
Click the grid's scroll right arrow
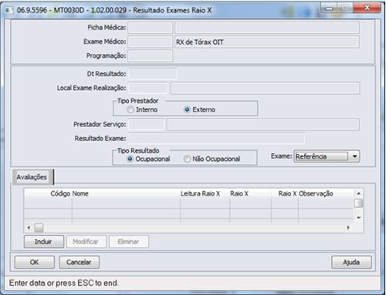pyautogui.click(x=348, y=227)
